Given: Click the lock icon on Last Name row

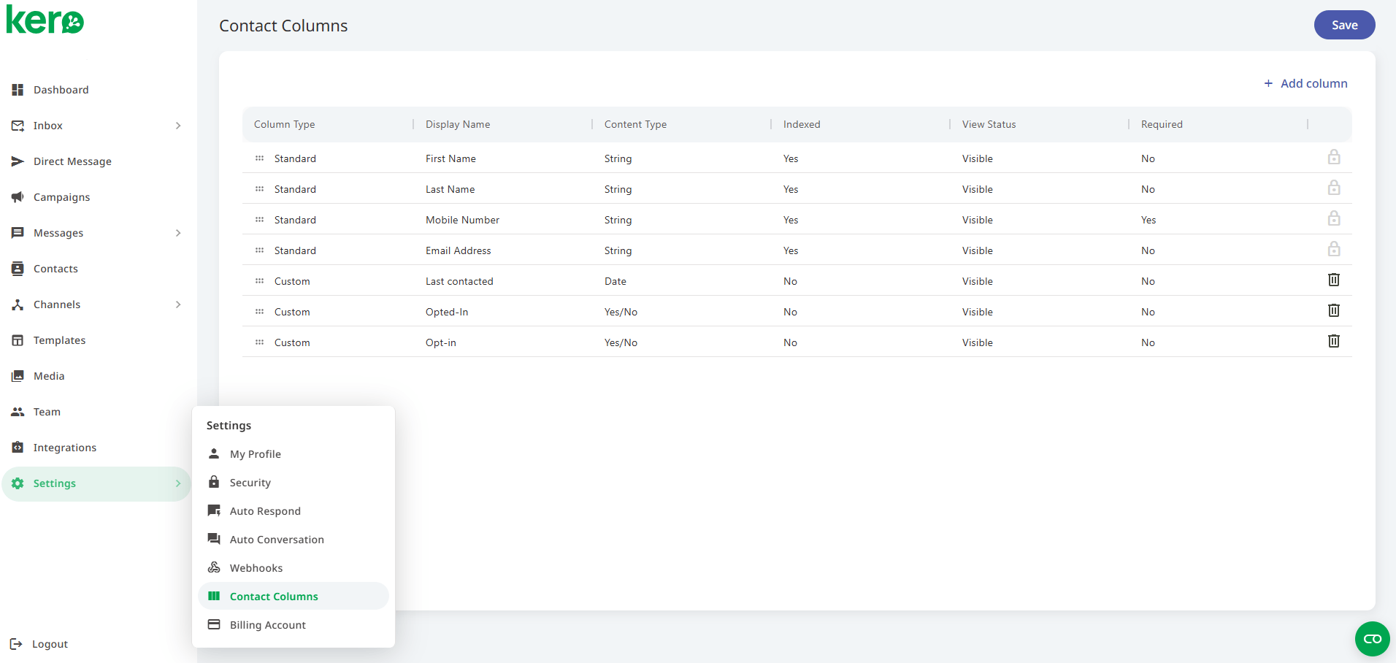Looking at the screenshot, I should [x=1334, y=188].
